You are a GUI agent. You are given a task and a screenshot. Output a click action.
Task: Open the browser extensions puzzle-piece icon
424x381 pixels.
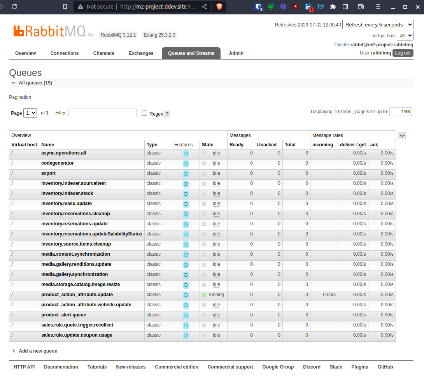[333, 7]
